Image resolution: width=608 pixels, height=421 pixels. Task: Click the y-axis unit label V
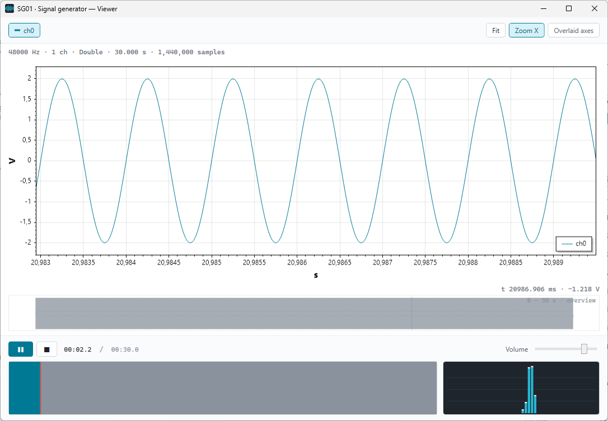(12, 160)
